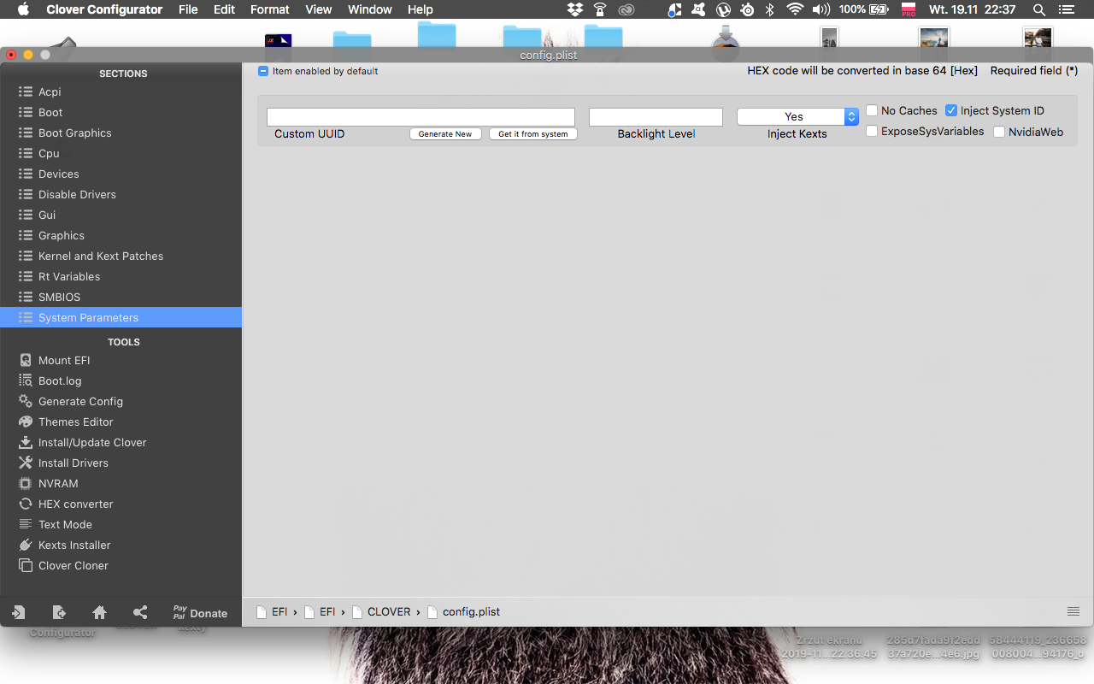Open the Help menu
Image resolution: width=1094 pixels, height=684 pixels.
click(x=421, y=9)
